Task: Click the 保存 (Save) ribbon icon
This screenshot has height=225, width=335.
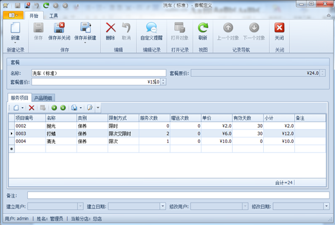Action: (x=38, y=28)
